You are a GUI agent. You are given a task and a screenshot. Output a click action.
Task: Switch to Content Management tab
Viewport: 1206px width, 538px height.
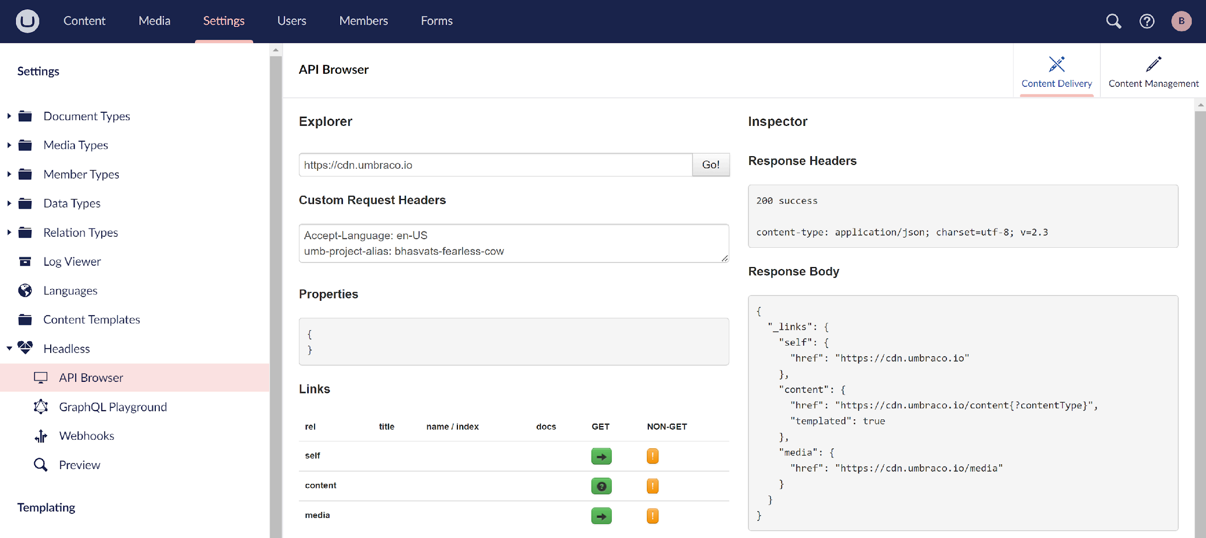click(x=1153, y=71)
